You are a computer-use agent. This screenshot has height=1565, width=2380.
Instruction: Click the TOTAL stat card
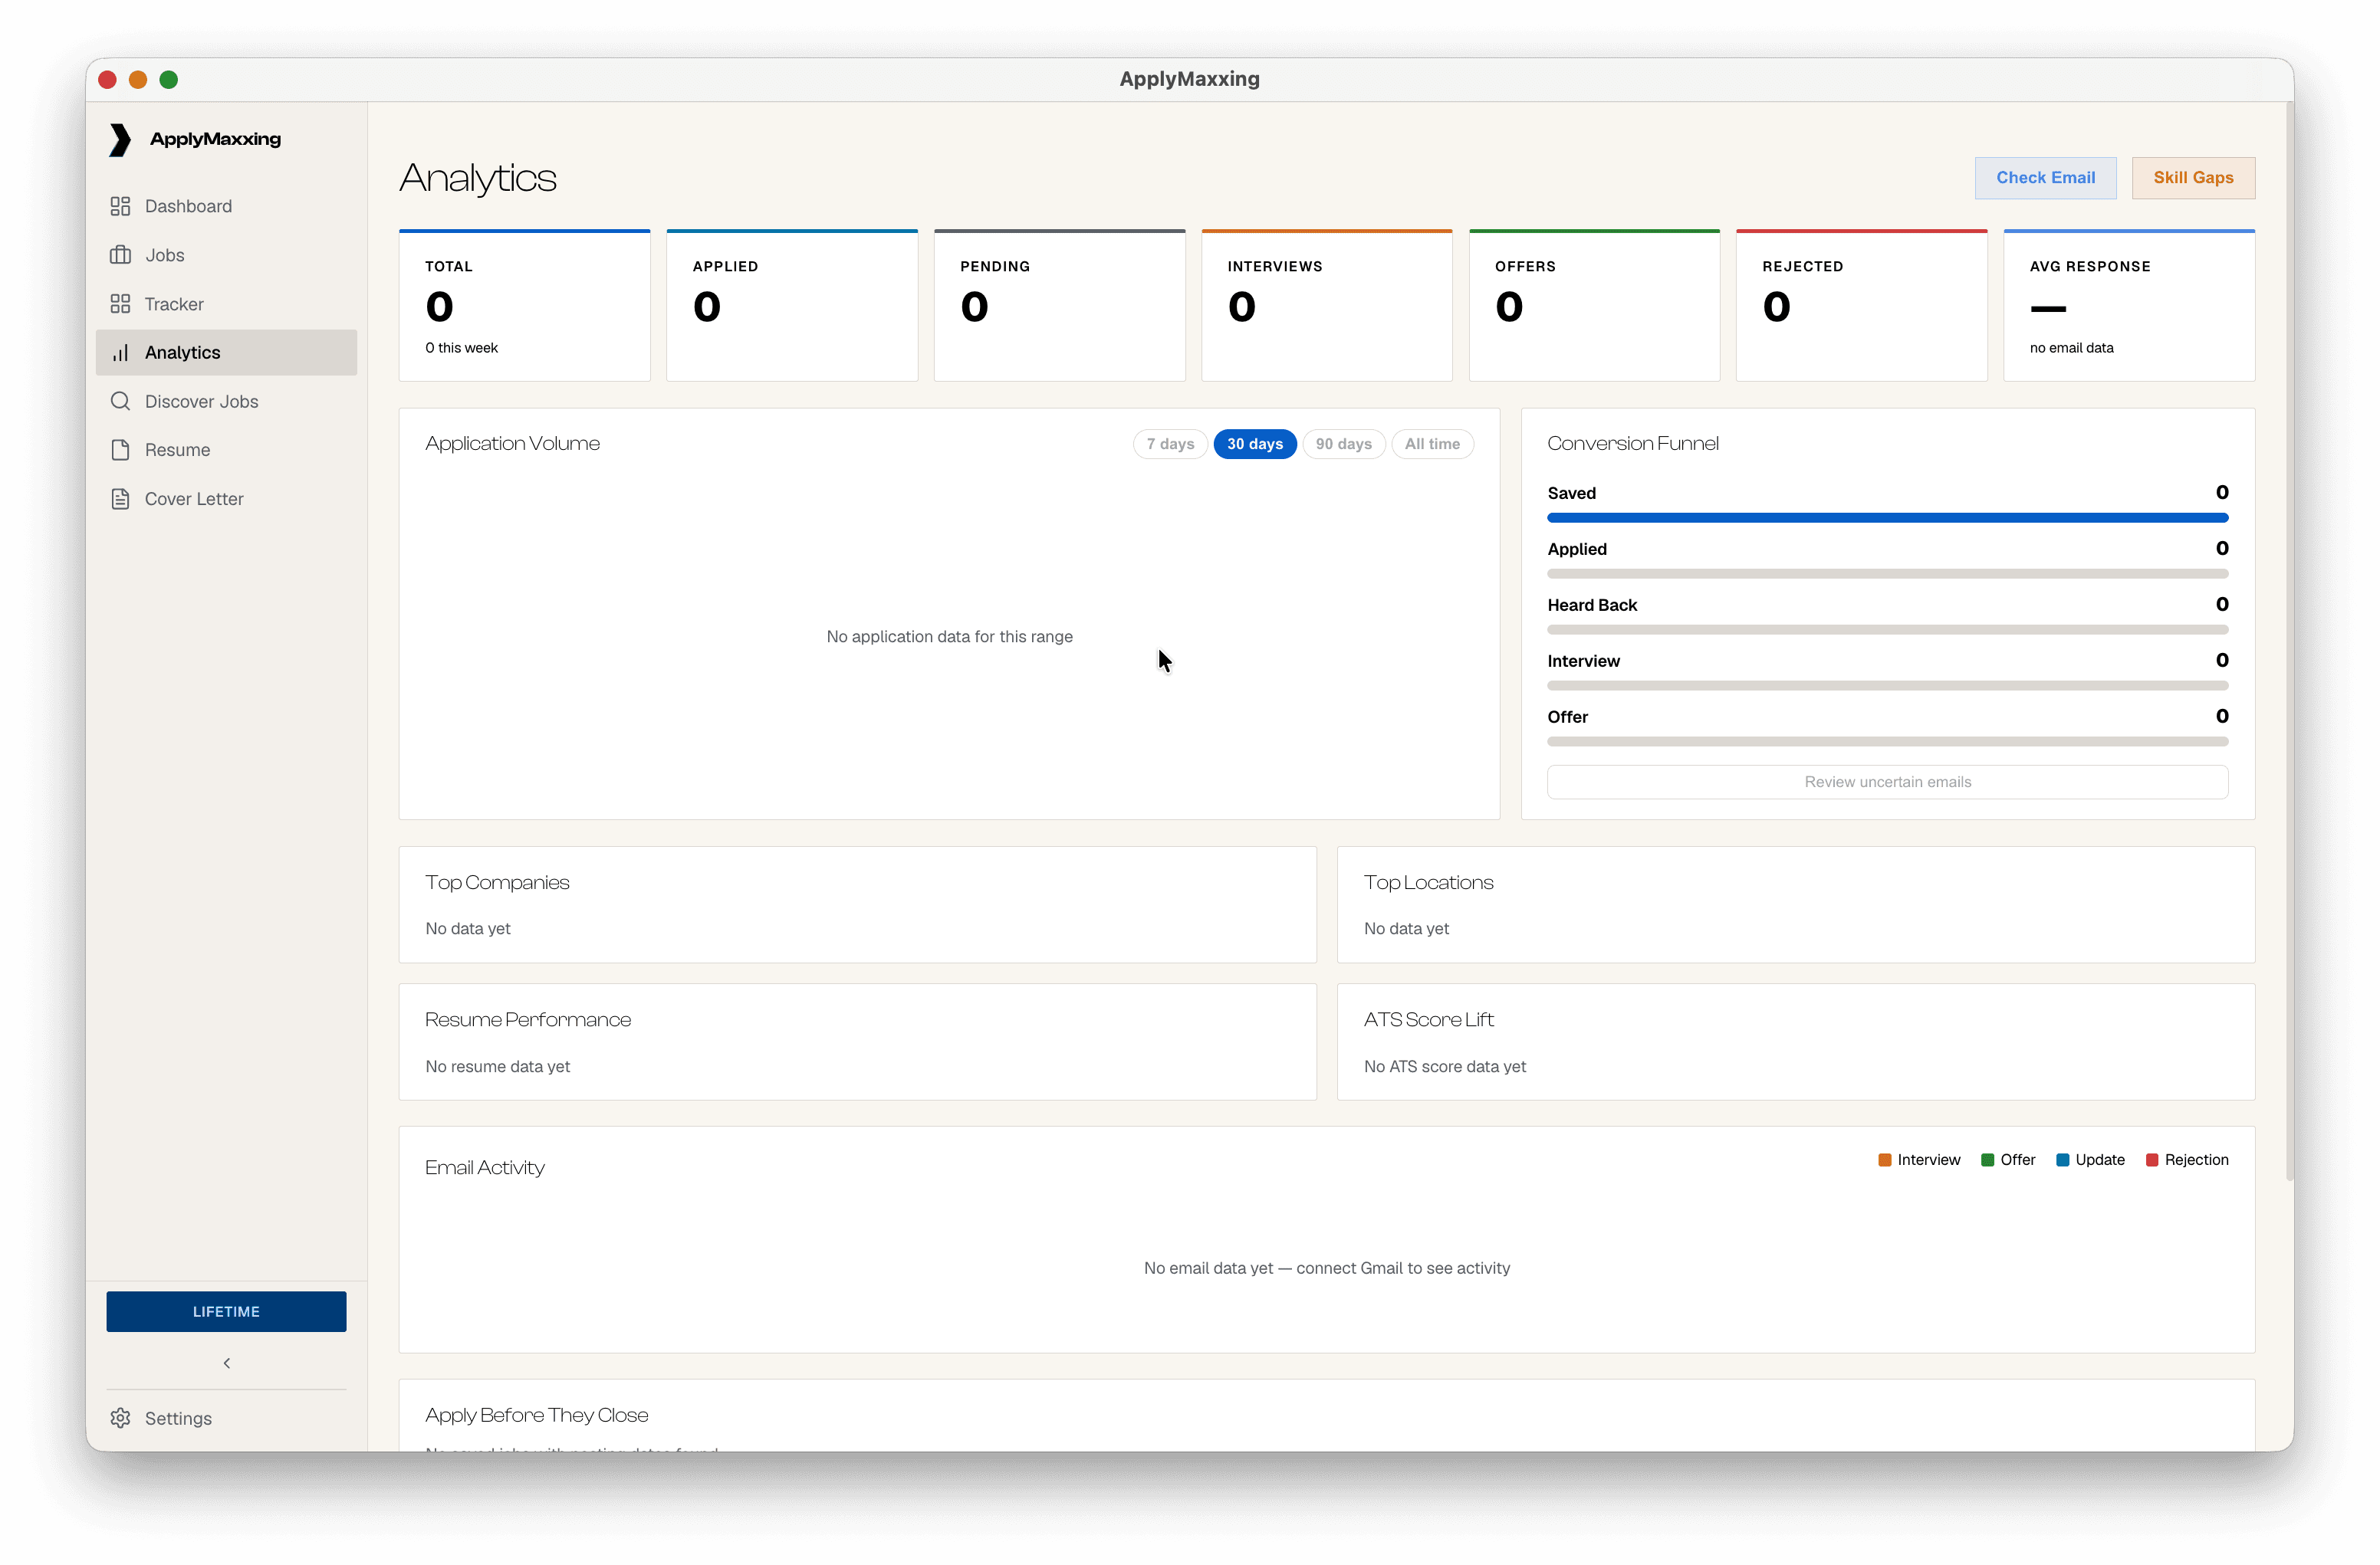pyautogui.click(x=525, y=305)
